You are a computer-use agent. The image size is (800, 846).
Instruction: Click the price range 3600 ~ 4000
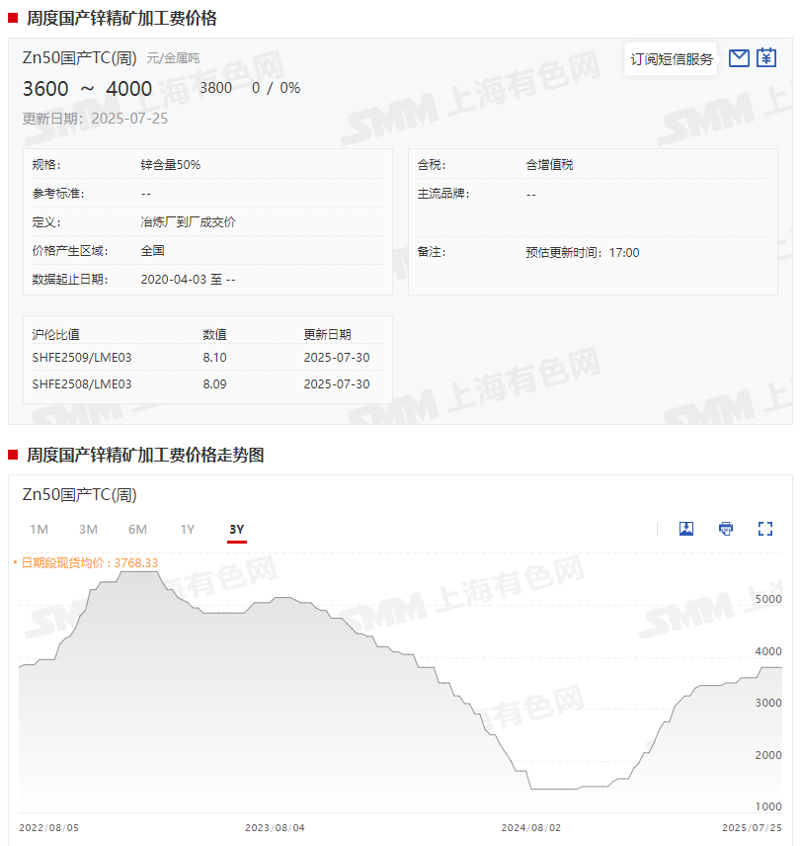[x=87, y=89]
